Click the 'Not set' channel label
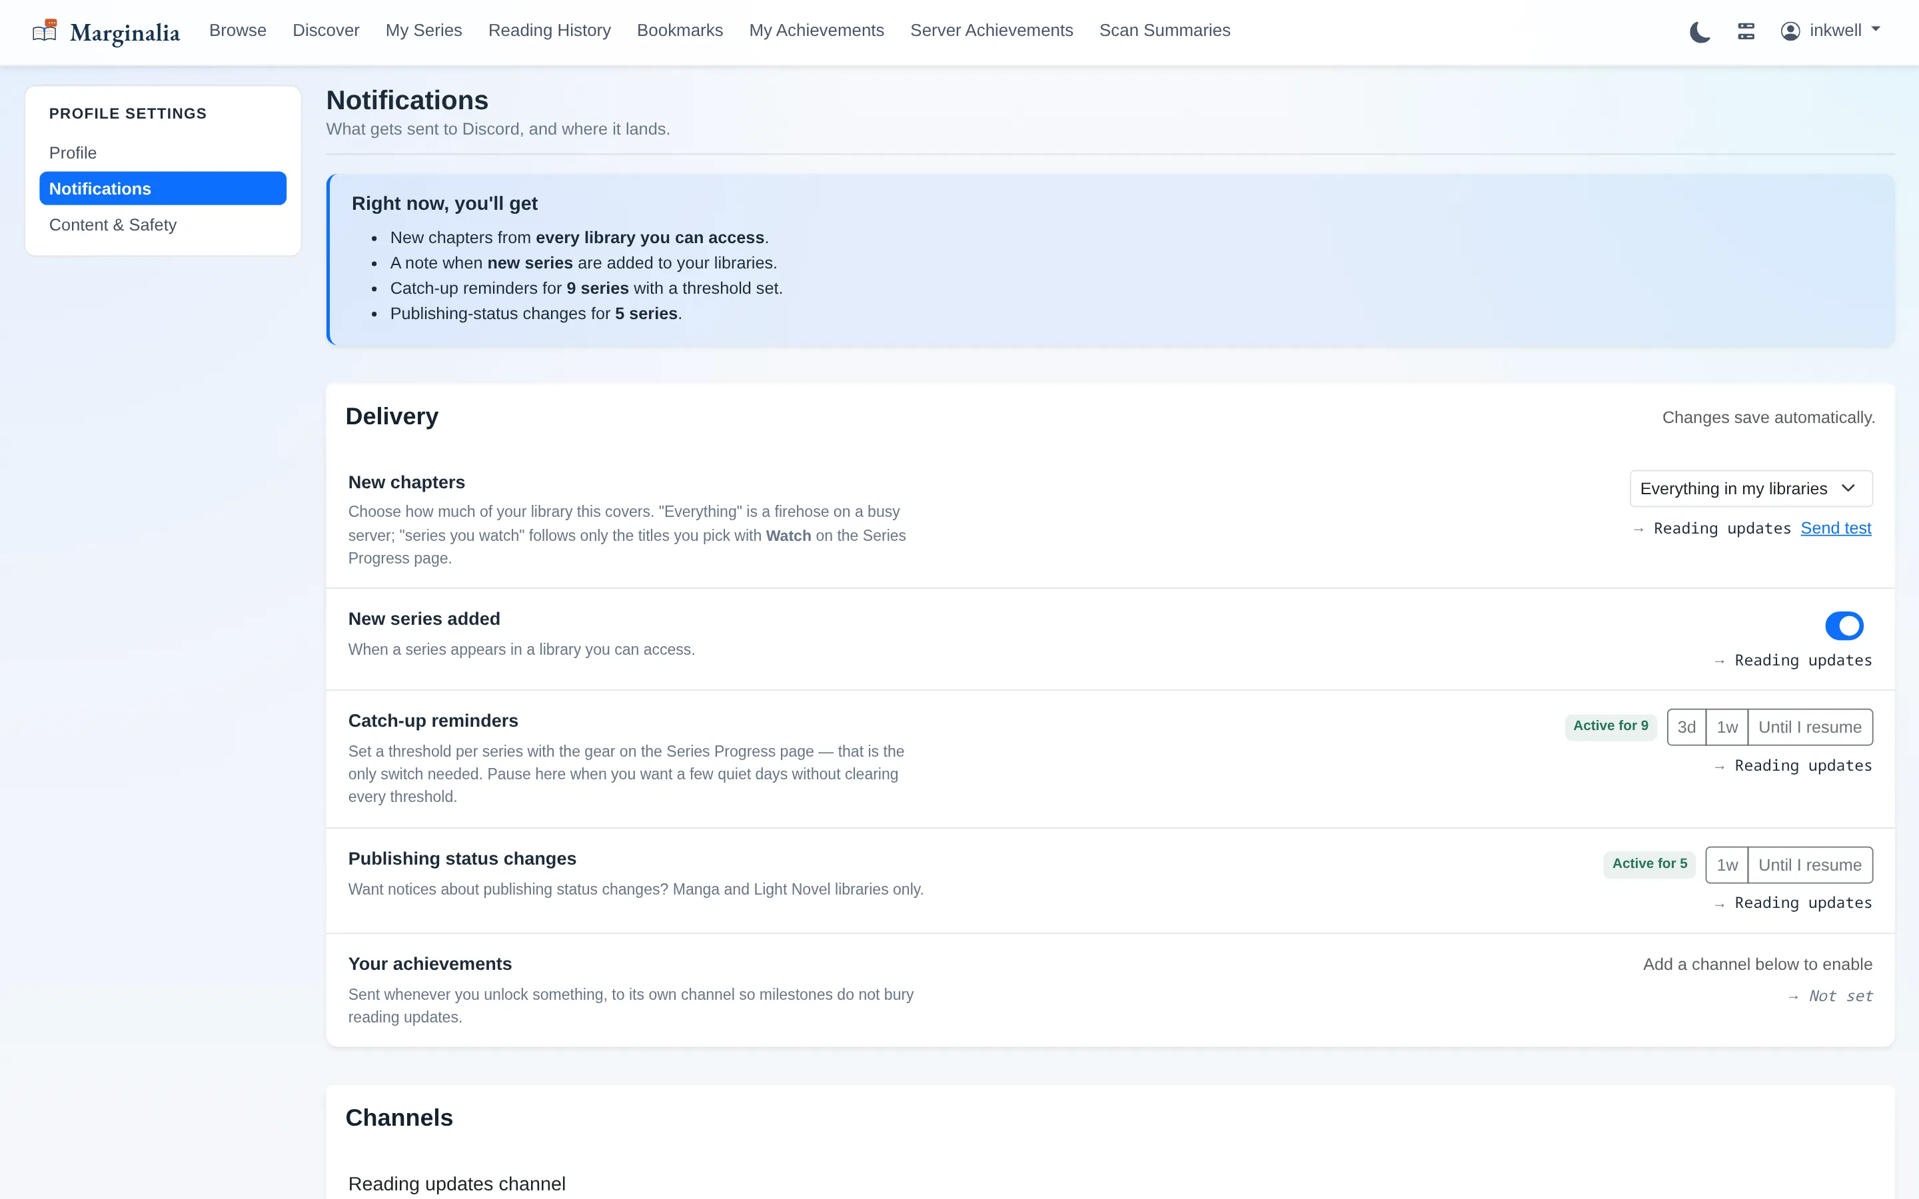The image size is (1919, 1199). click(1840, 996)
